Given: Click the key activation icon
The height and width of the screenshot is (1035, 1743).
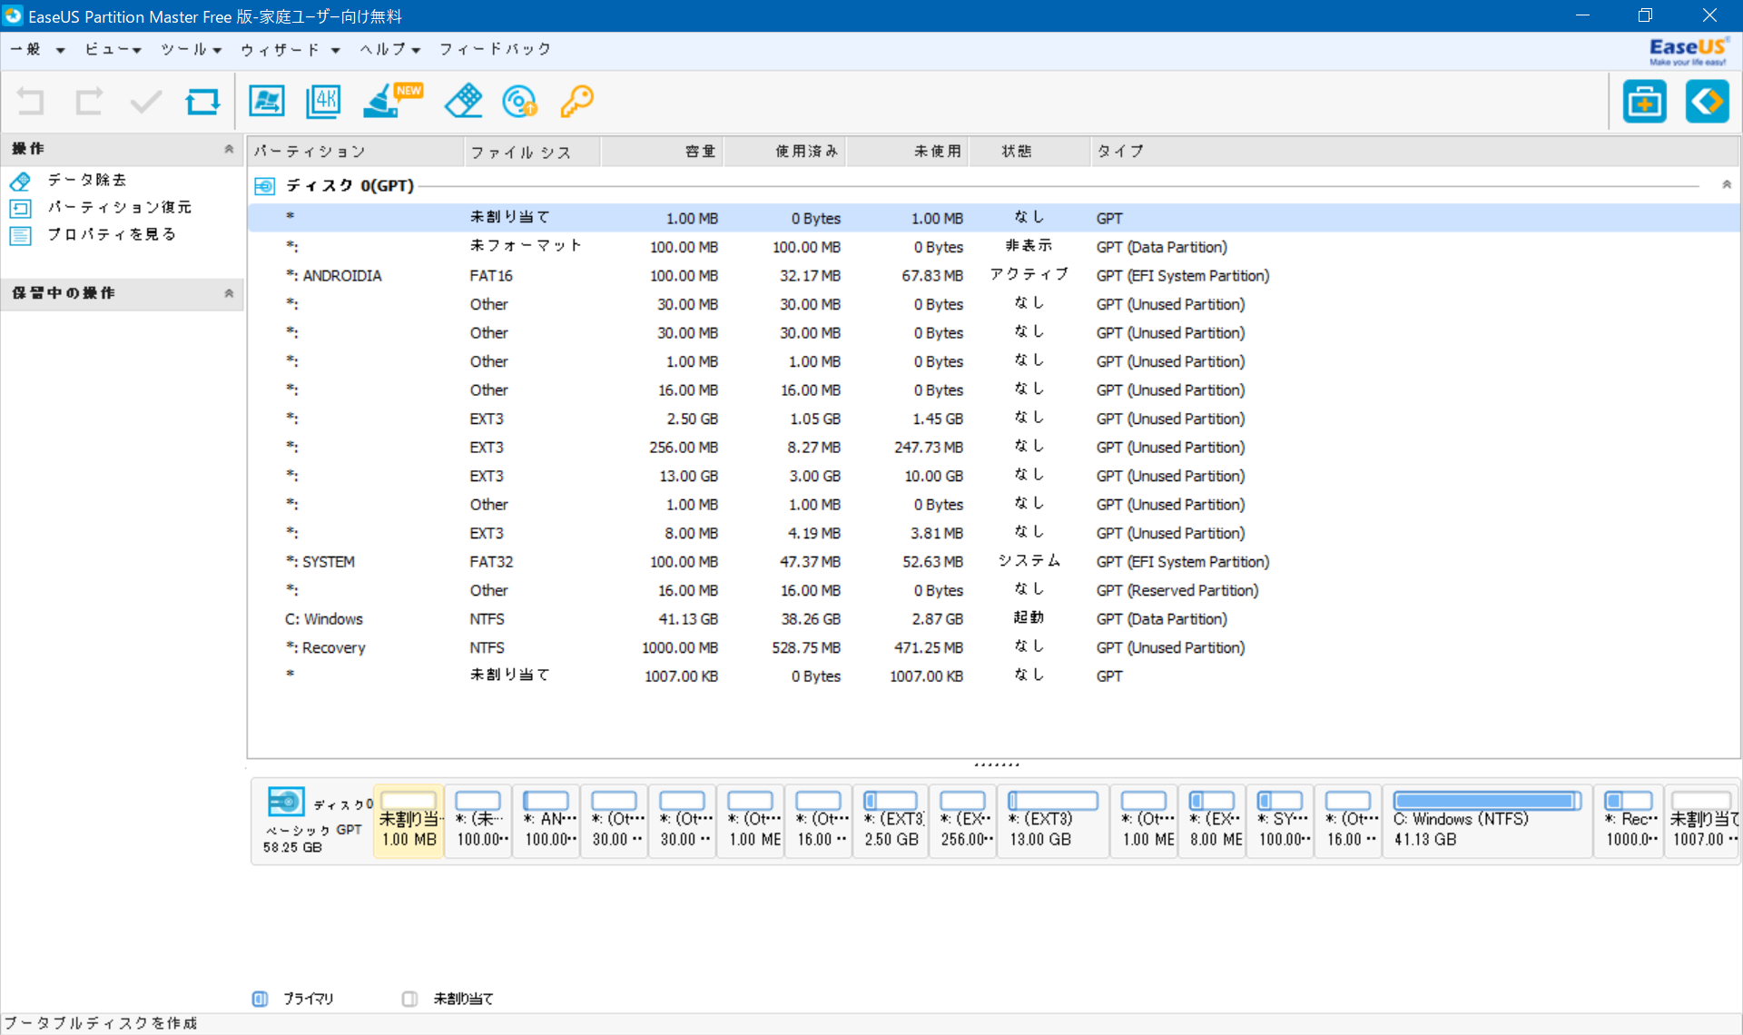Looking at the screenshot, I should coord(577,102).
